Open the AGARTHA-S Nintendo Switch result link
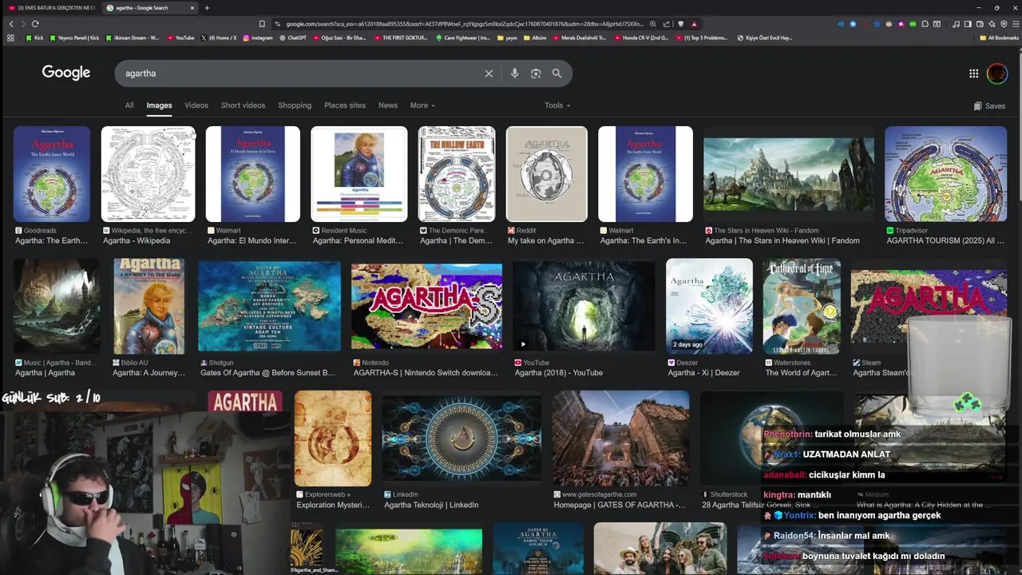 click(426, 373)
